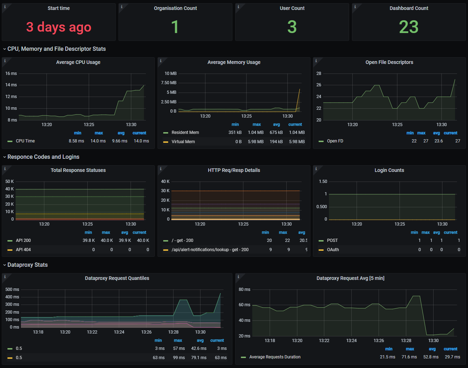Click info icon on Dashboard Count panel
This screenshot has height=368, width=468.
(x=355, y=6)
